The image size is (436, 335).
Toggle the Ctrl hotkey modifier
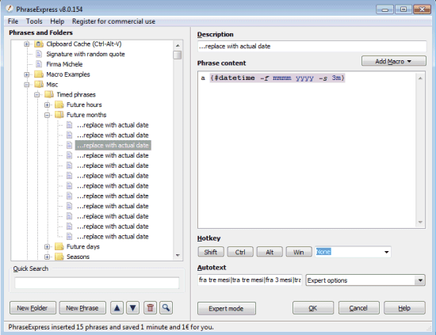point(240,252)
